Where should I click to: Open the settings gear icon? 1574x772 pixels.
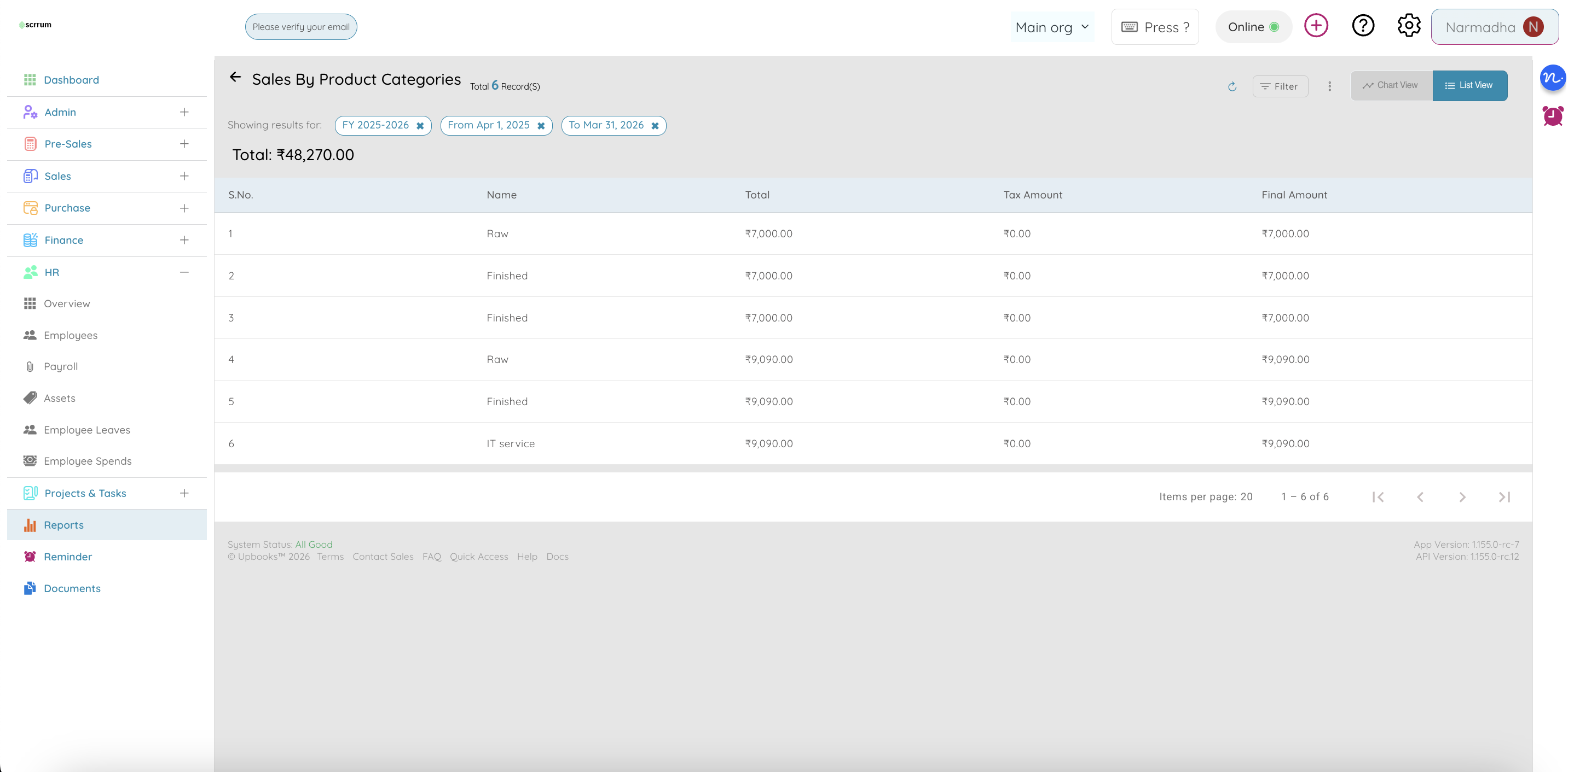(x=1408, y=26)
